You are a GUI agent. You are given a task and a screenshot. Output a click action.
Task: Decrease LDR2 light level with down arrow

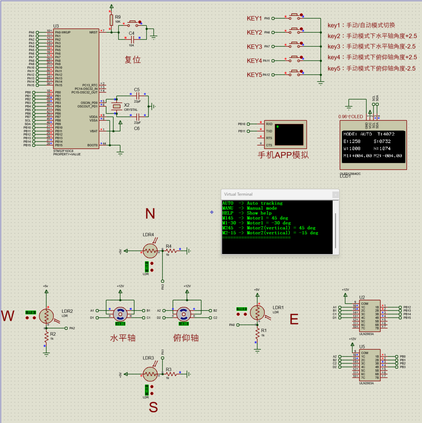click(27, 318)
